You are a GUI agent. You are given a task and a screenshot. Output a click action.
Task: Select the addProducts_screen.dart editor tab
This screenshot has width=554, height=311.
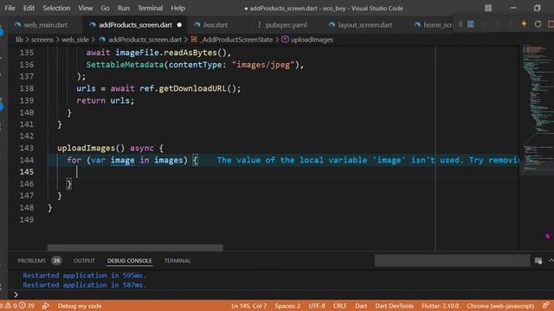tap(135, 25)
